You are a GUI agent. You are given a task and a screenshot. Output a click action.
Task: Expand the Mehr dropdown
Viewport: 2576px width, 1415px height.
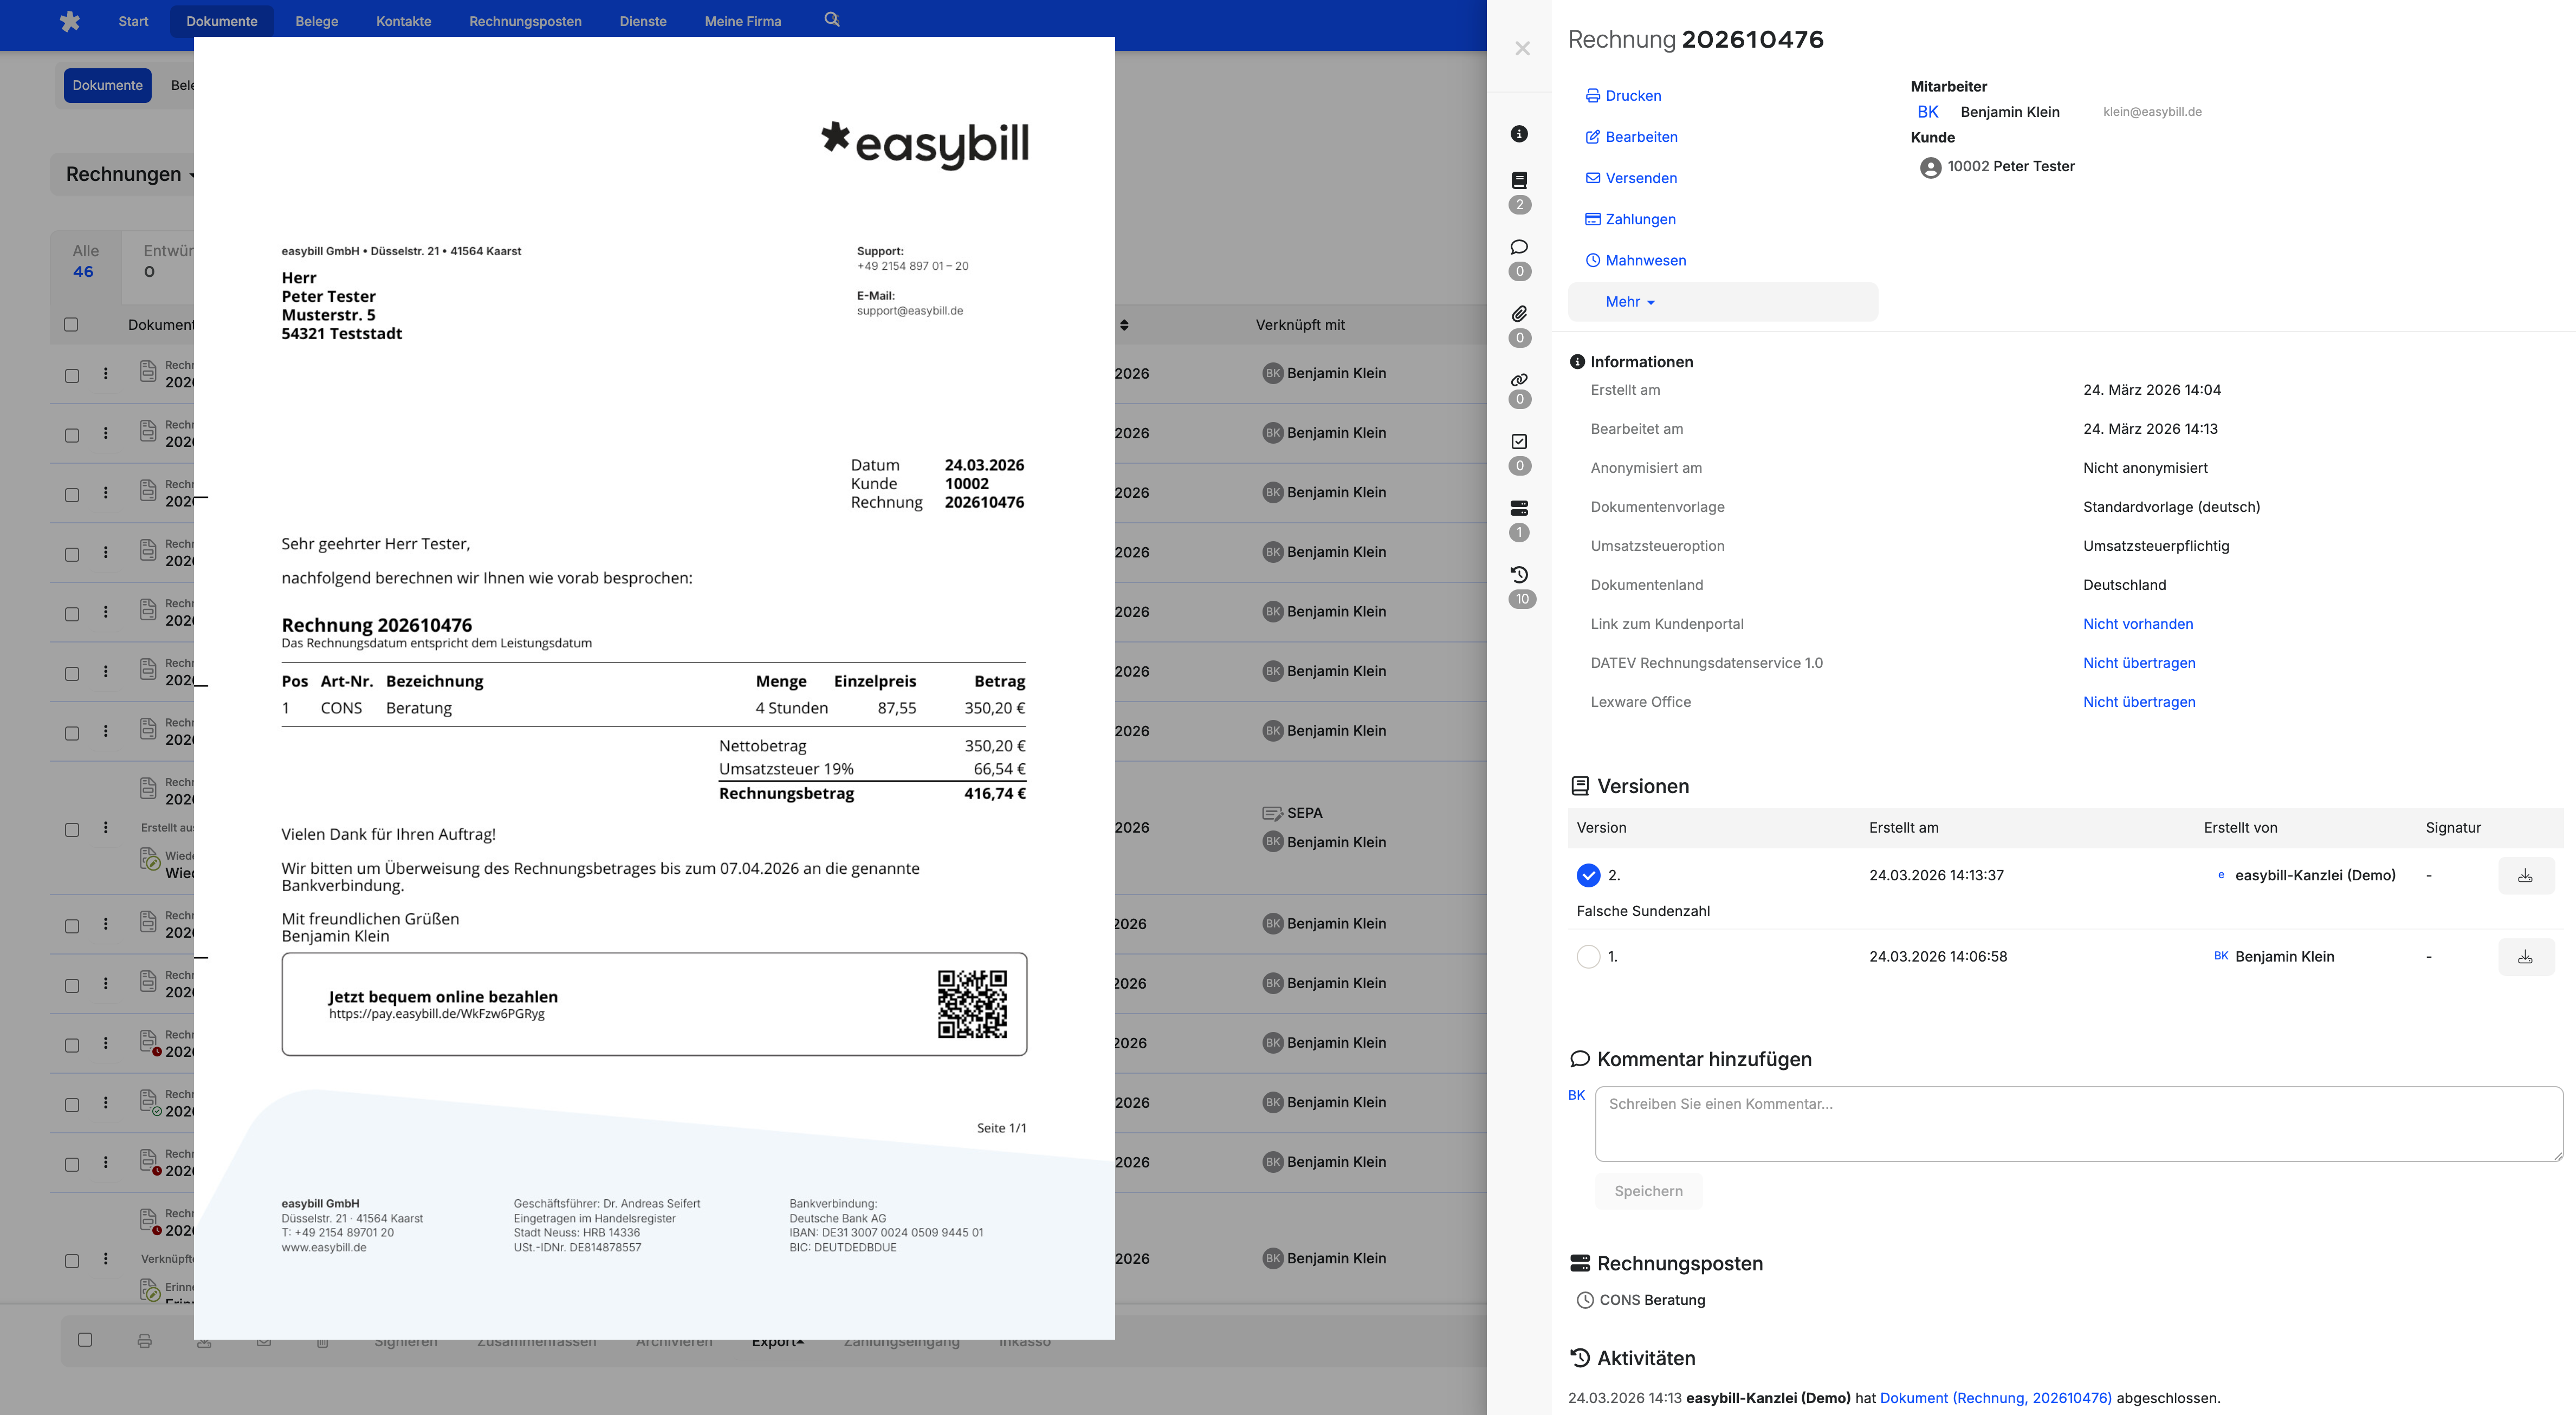point(1630,302)
